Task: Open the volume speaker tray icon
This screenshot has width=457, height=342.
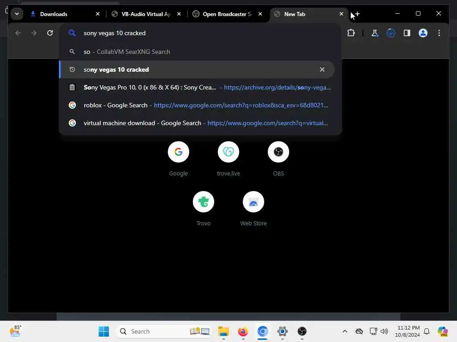Action: click(384, 331)
